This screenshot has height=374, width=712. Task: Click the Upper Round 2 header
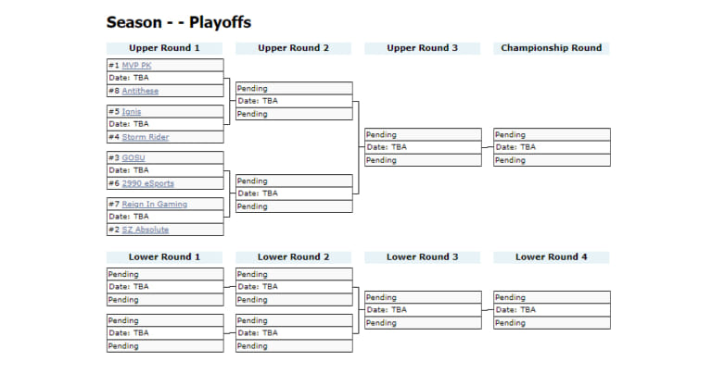point(293,48)
